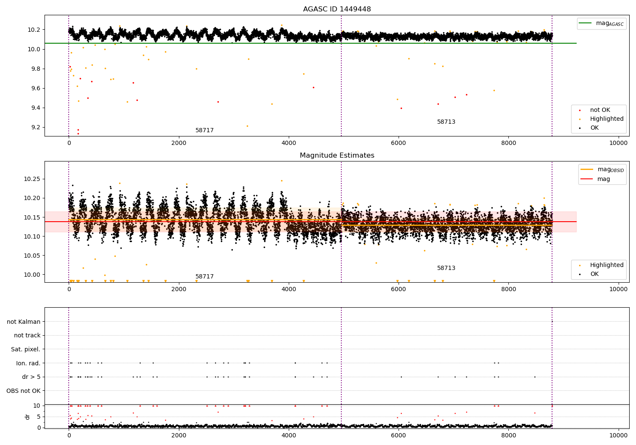This screenshot has height=445, width=636.
Task: Click the 'not track' row label
Action: 27,335
